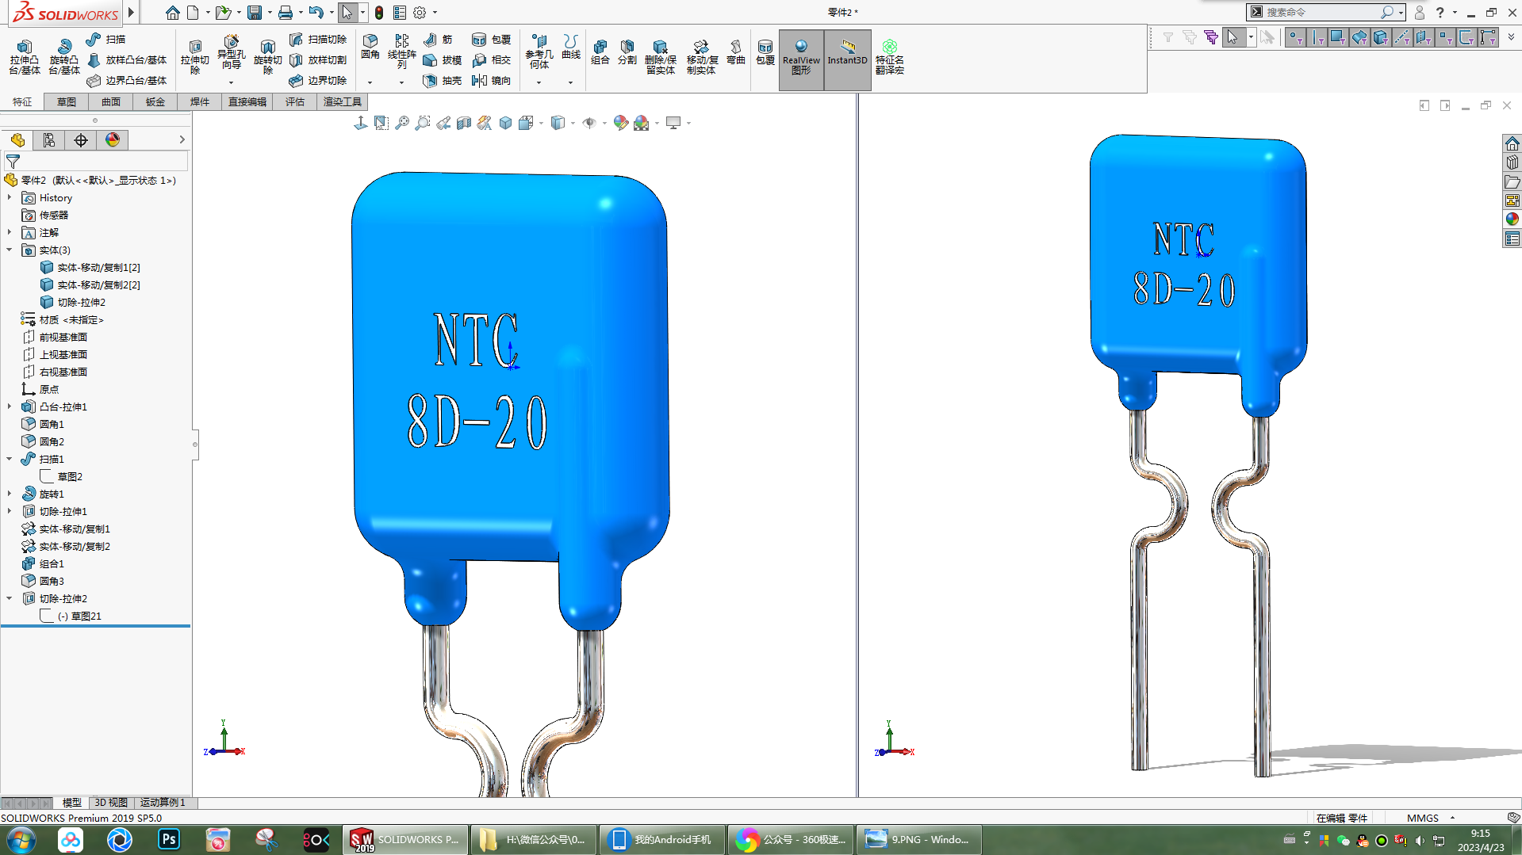
Task: Expand the 凸台-拉伸1 feature
Action: [10, 407]
